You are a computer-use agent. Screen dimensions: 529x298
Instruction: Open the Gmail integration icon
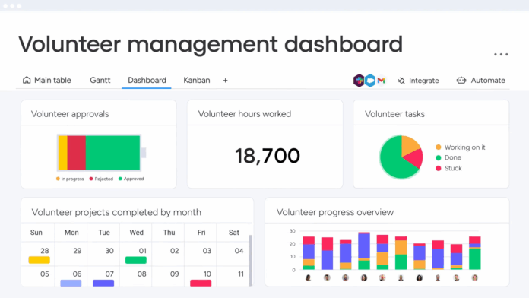coord(382,81)
